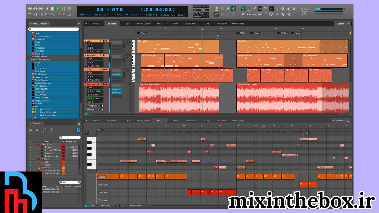This screenshot has width=379, height=213.
Task: Open Song tab in lower pane
Action: point(206,121)
